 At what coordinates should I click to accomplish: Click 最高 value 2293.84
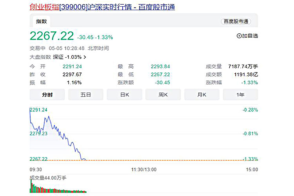tap(160, 66)
